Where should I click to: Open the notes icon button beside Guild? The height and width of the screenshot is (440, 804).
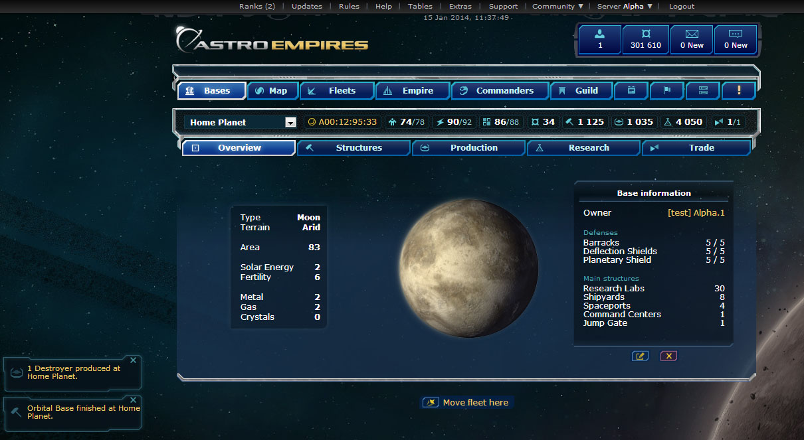631,90
